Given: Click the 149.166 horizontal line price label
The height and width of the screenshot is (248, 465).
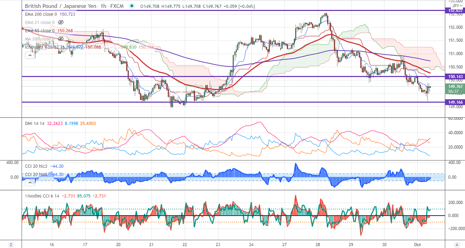Looking at the screenshot, I should tap(455, 102).
